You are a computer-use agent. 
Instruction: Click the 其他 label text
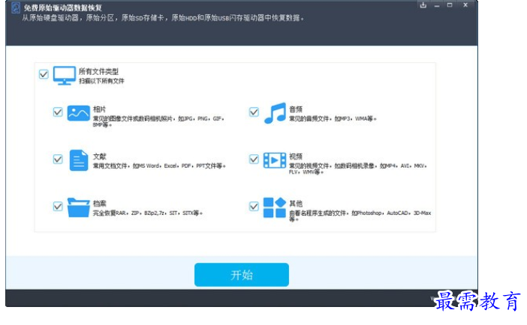[x=296, y=204]
